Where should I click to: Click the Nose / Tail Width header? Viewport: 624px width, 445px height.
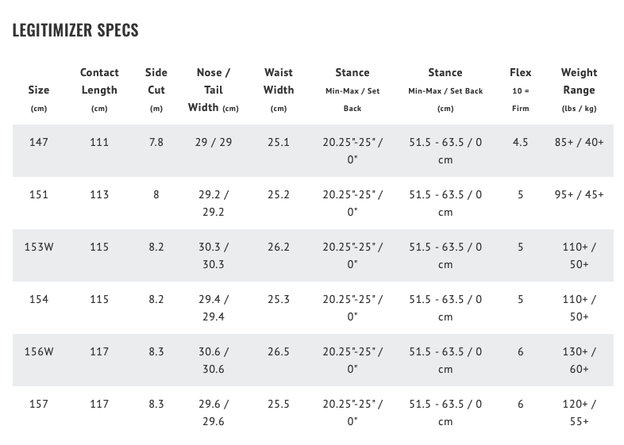(213, 90)
